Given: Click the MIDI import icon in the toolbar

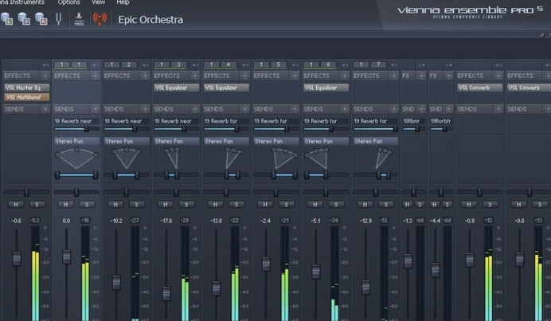Looking at the screenshot, I should tap(79, 19).
